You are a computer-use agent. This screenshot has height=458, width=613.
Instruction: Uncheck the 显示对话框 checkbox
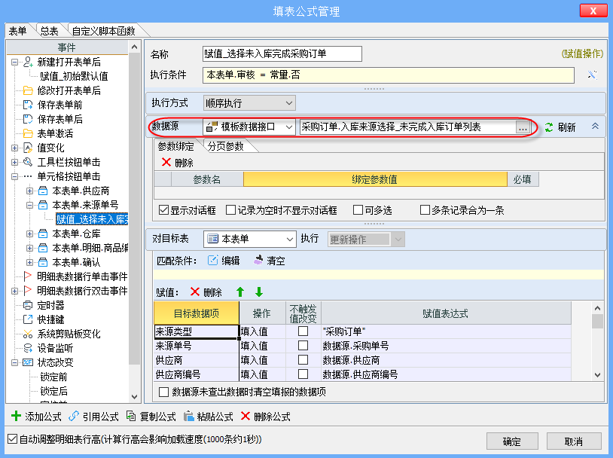(163, 210)
